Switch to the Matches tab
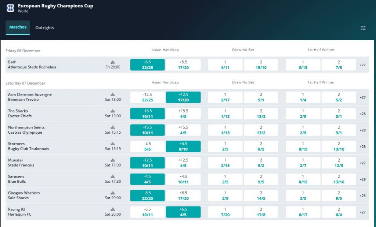 click(x=18, y=27)
